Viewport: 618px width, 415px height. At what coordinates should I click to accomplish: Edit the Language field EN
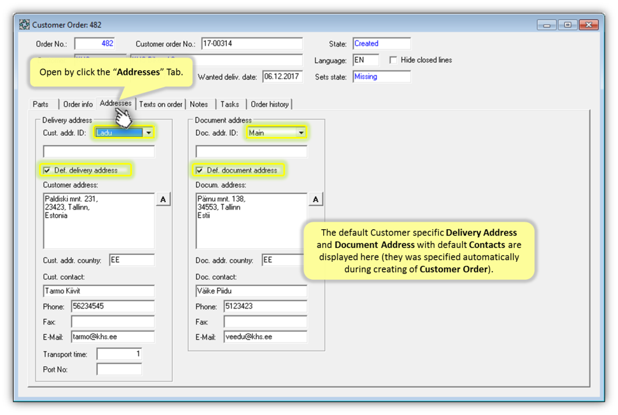point(366,60)
